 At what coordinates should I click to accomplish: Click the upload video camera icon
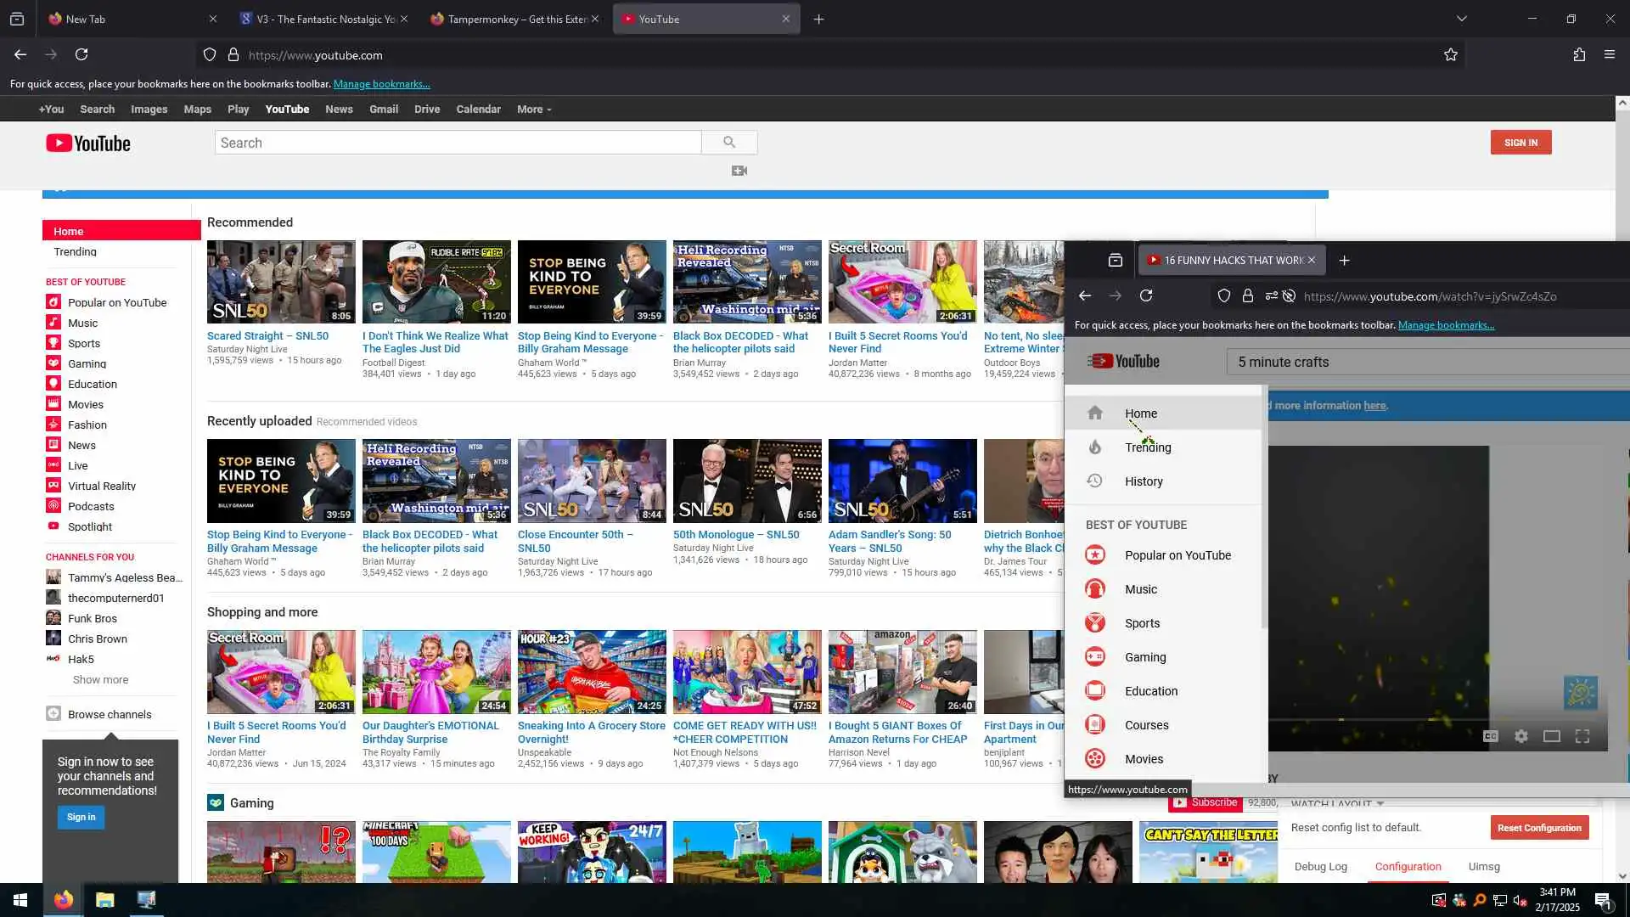tap(739, 171)
